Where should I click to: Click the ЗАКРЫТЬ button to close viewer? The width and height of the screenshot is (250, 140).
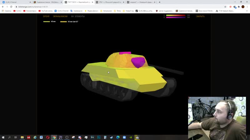pos(200,16)
